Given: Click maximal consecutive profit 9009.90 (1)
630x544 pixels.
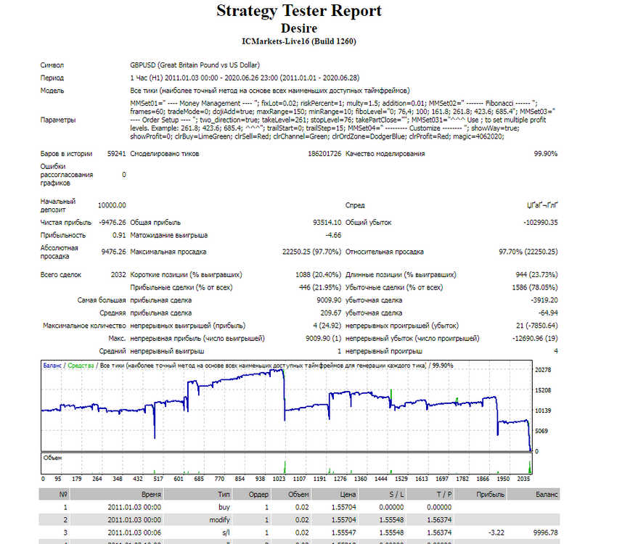Looking at the screenshot, I should [323, 339].
